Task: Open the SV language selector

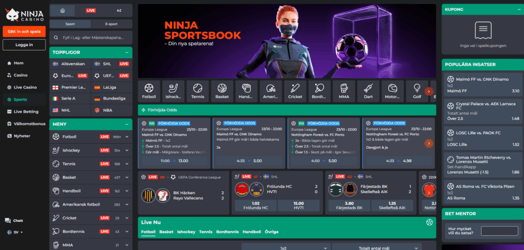Action: coord(15,232)
